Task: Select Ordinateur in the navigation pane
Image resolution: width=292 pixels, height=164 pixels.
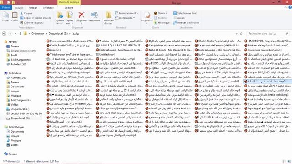Action: (15, 73)
